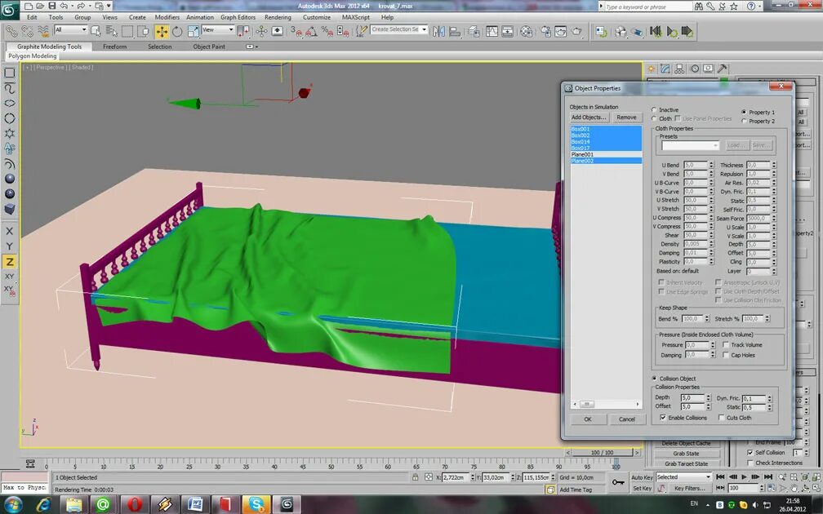Open the Modifiers menu
823x514 pixels.
pos(167,16)
